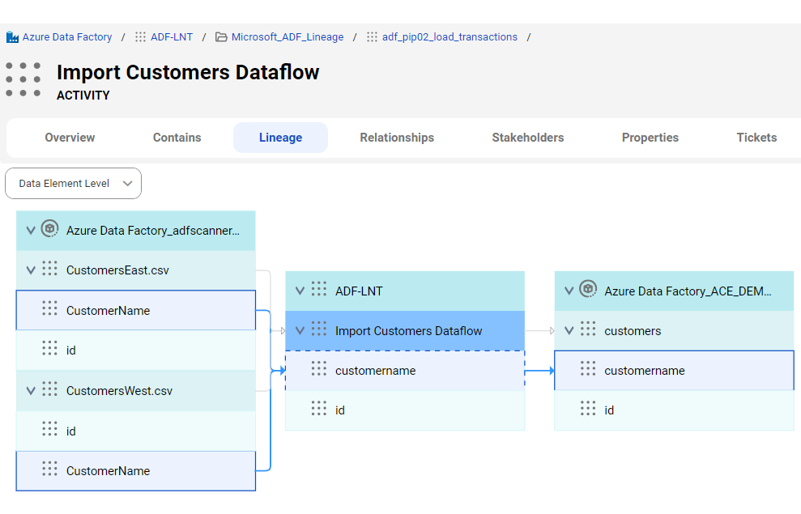The height and width of the screenshot is (514, 801).
Task: Click the large activity icon beside the title
Action: (23, 79)
